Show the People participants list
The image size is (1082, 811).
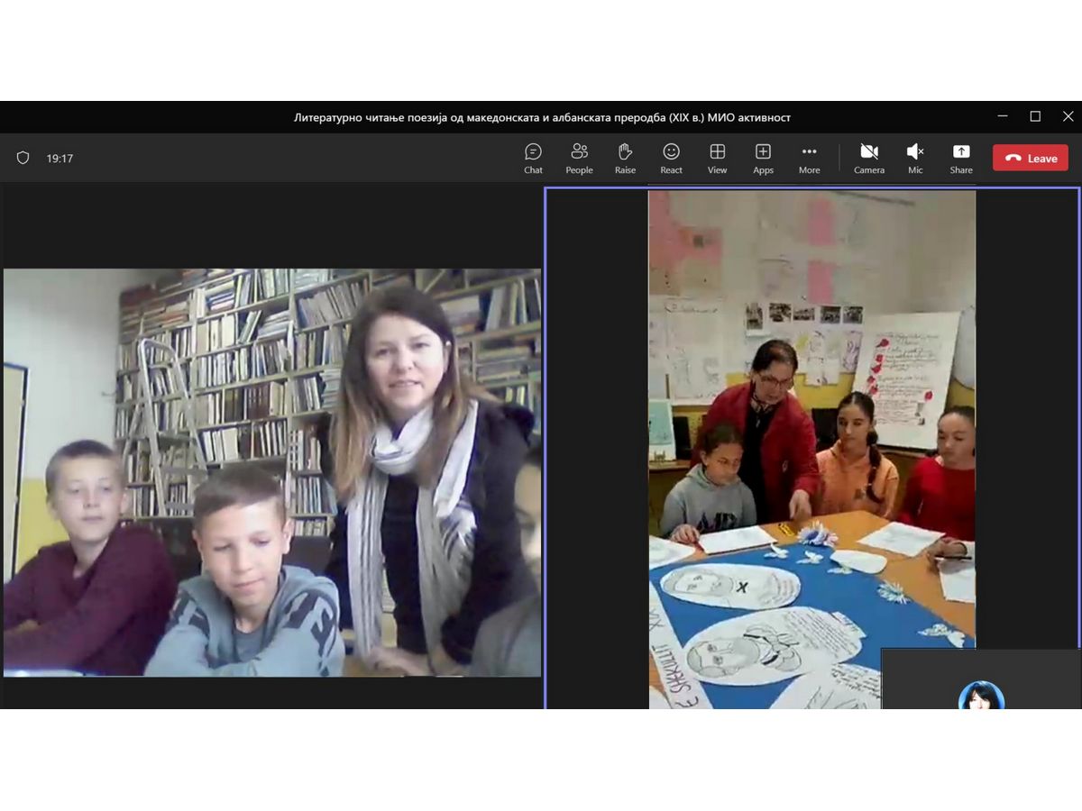click(579, 158)
